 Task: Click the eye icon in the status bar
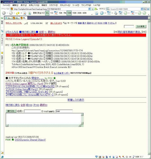point(130,157)
